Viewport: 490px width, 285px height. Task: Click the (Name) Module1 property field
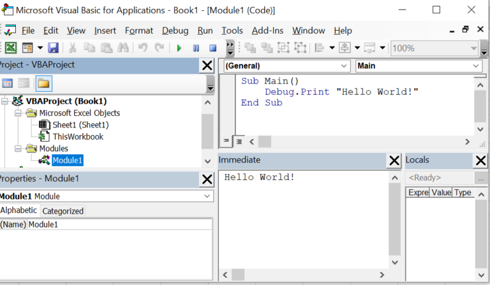point(119,224)
